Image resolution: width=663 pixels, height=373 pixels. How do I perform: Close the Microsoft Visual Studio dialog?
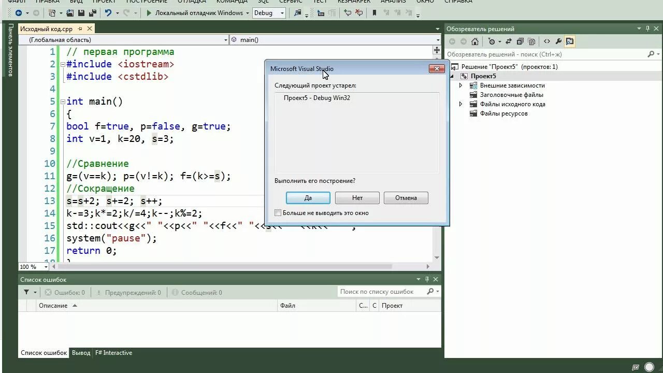[437, 68]
